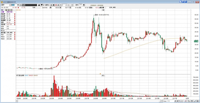
Task: Click the View 234 field
Action: pos(169,101)
